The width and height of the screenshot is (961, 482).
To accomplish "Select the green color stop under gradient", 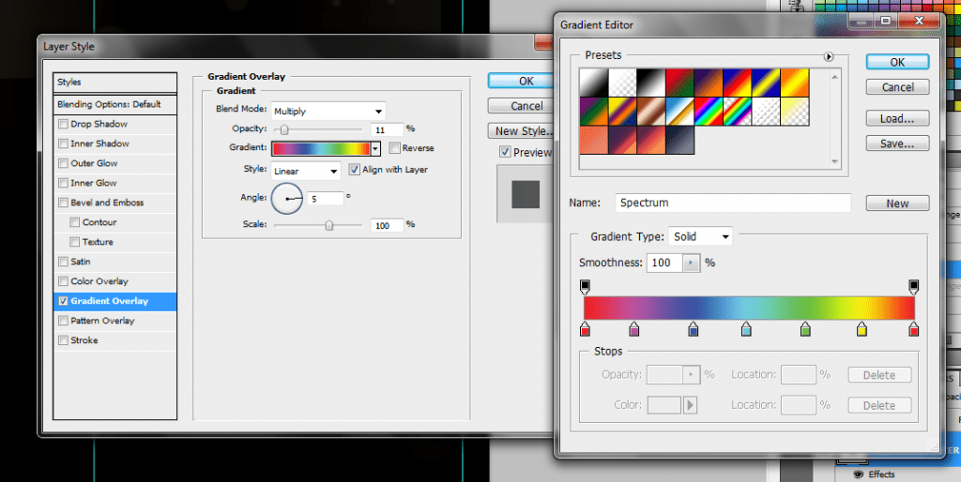I will coord(805,329).
